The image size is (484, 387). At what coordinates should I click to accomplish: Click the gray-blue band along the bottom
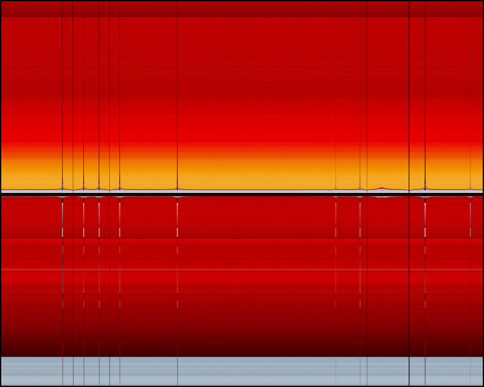242,372
